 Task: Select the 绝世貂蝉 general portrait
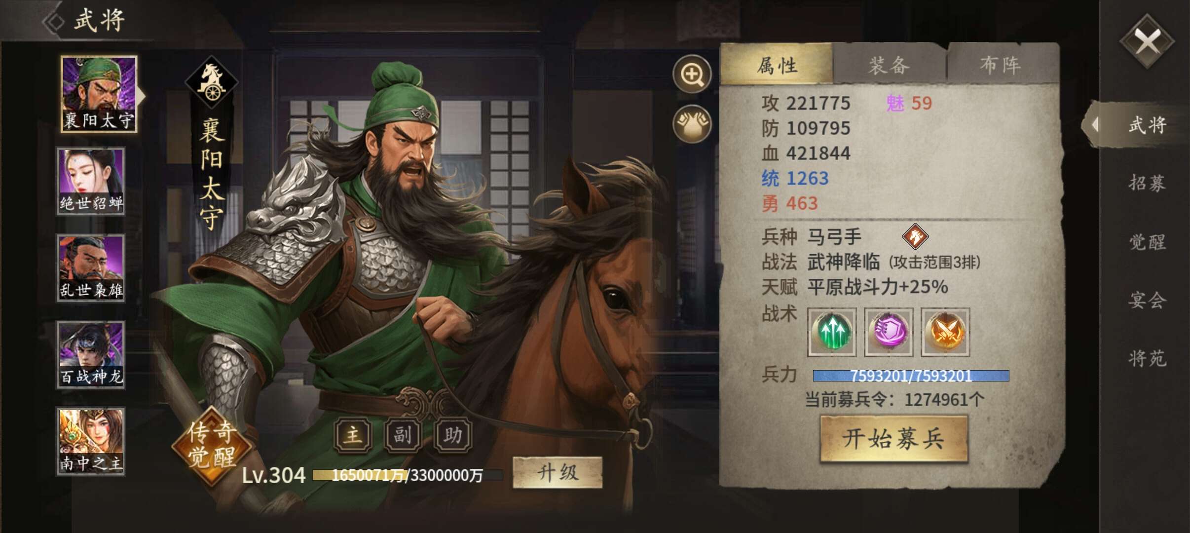pyautogui.click(x=91, y=181)
